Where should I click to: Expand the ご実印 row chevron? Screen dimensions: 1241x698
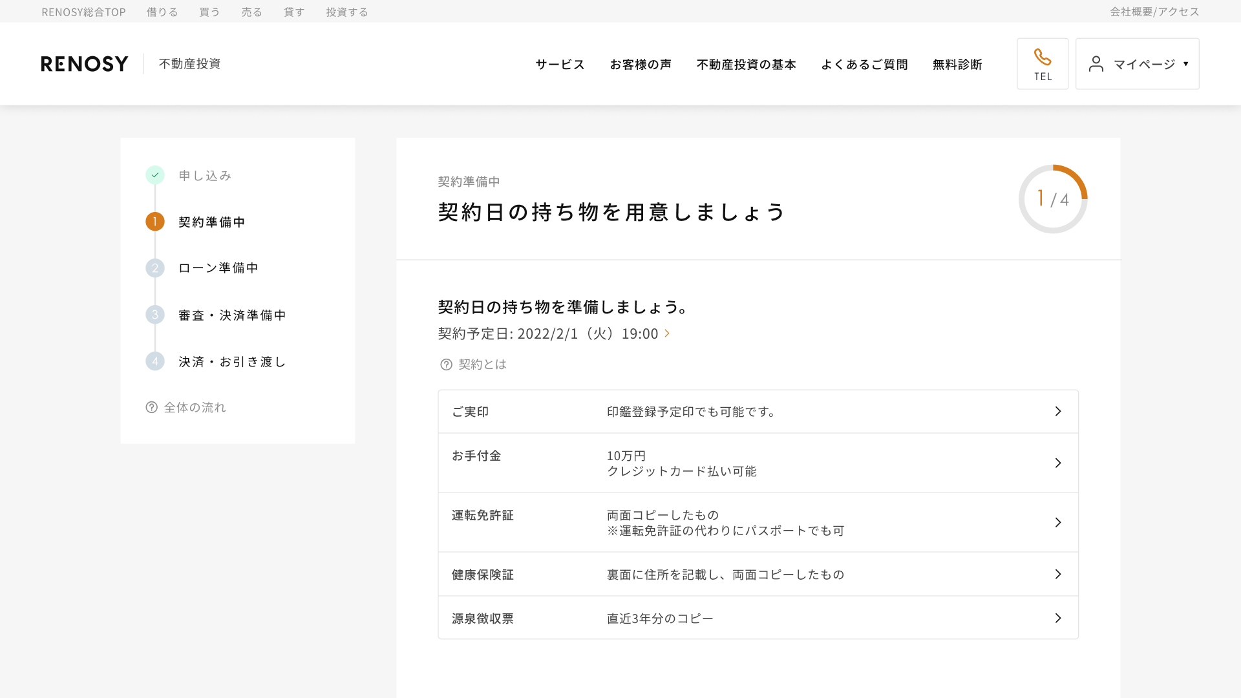[x=1058, y=411]
